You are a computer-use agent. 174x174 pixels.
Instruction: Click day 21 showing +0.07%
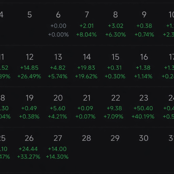(x=87, y=107)
